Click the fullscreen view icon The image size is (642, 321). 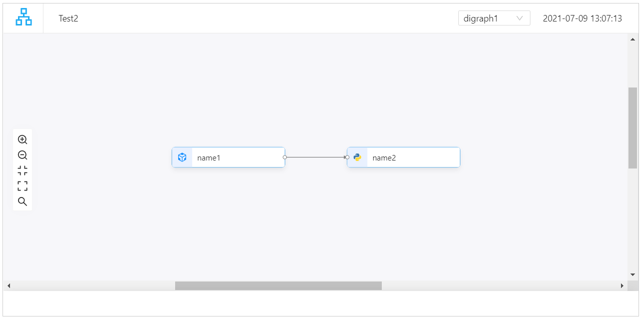[x=22, y=185]
